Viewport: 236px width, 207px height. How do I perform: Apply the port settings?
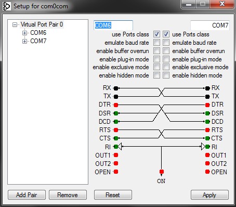click(209, 195)
